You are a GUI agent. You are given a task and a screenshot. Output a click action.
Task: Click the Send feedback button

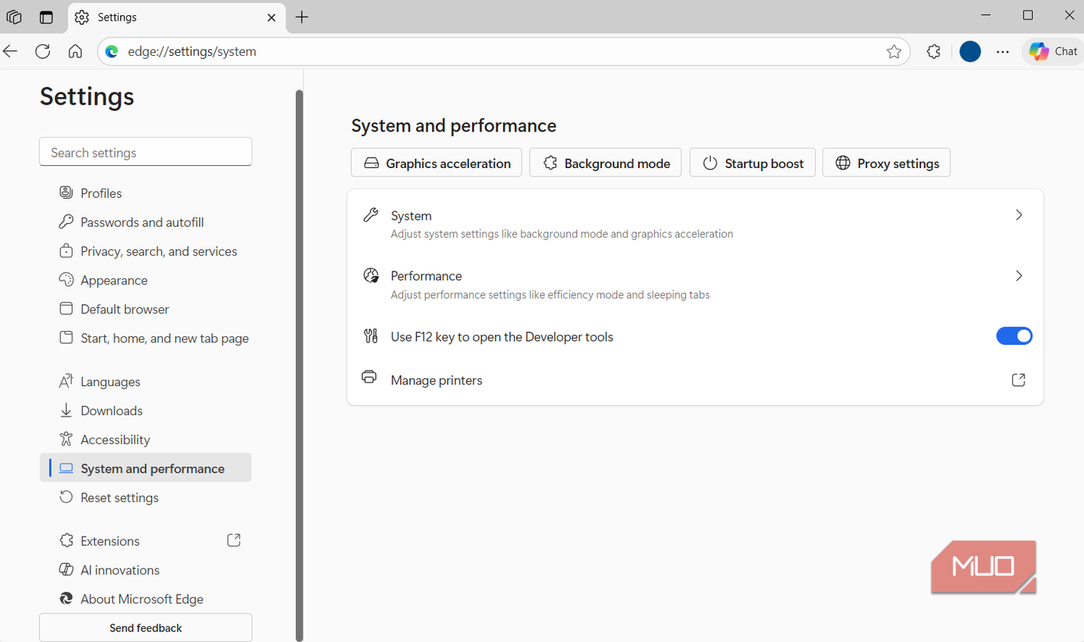tap(145, 628)
